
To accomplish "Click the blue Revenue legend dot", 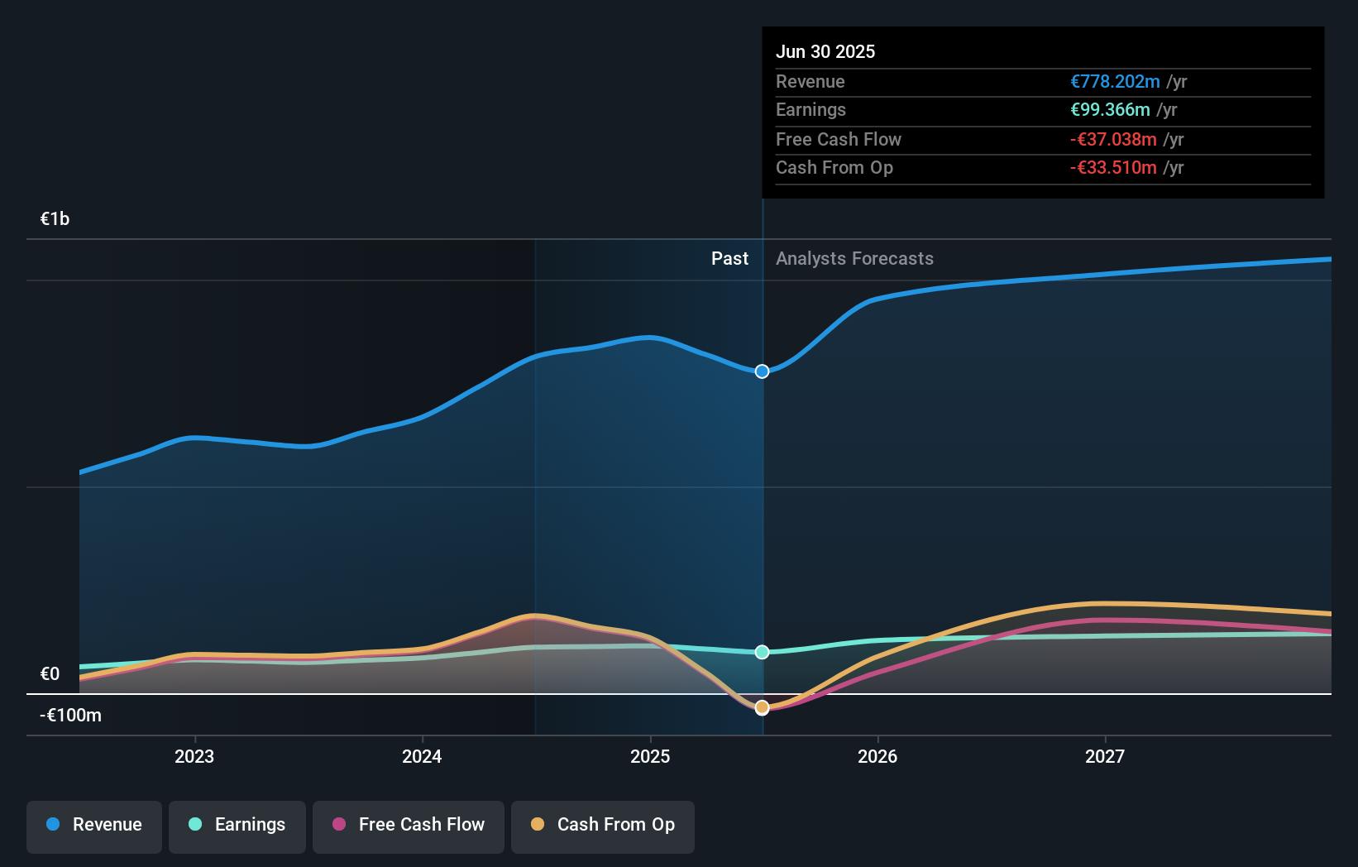I will pos(55,824).
